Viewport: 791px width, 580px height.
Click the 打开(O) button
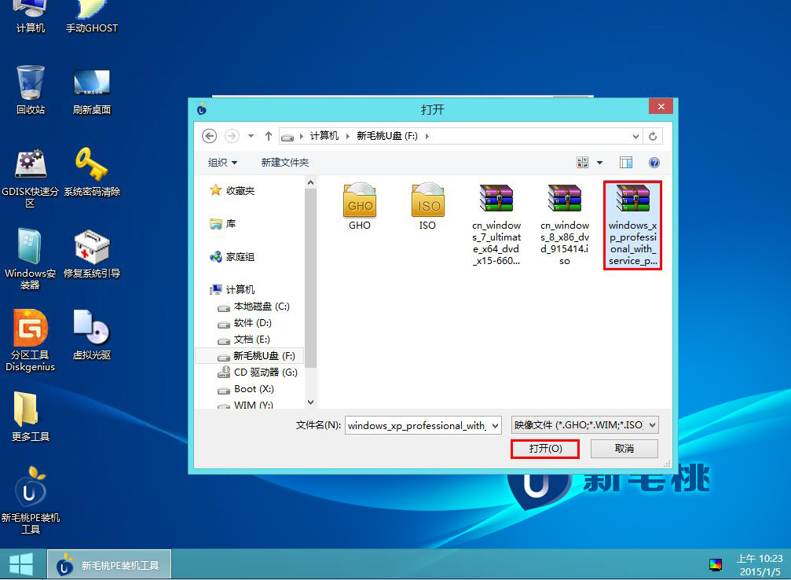point(545,449)
